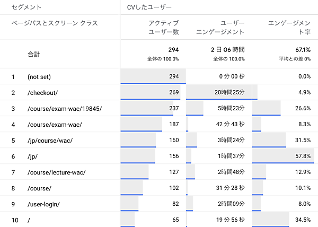The image size is (318, 227).
Task: Sort by ユーザー エンゲージメント column header
Action: pos(225,27)
